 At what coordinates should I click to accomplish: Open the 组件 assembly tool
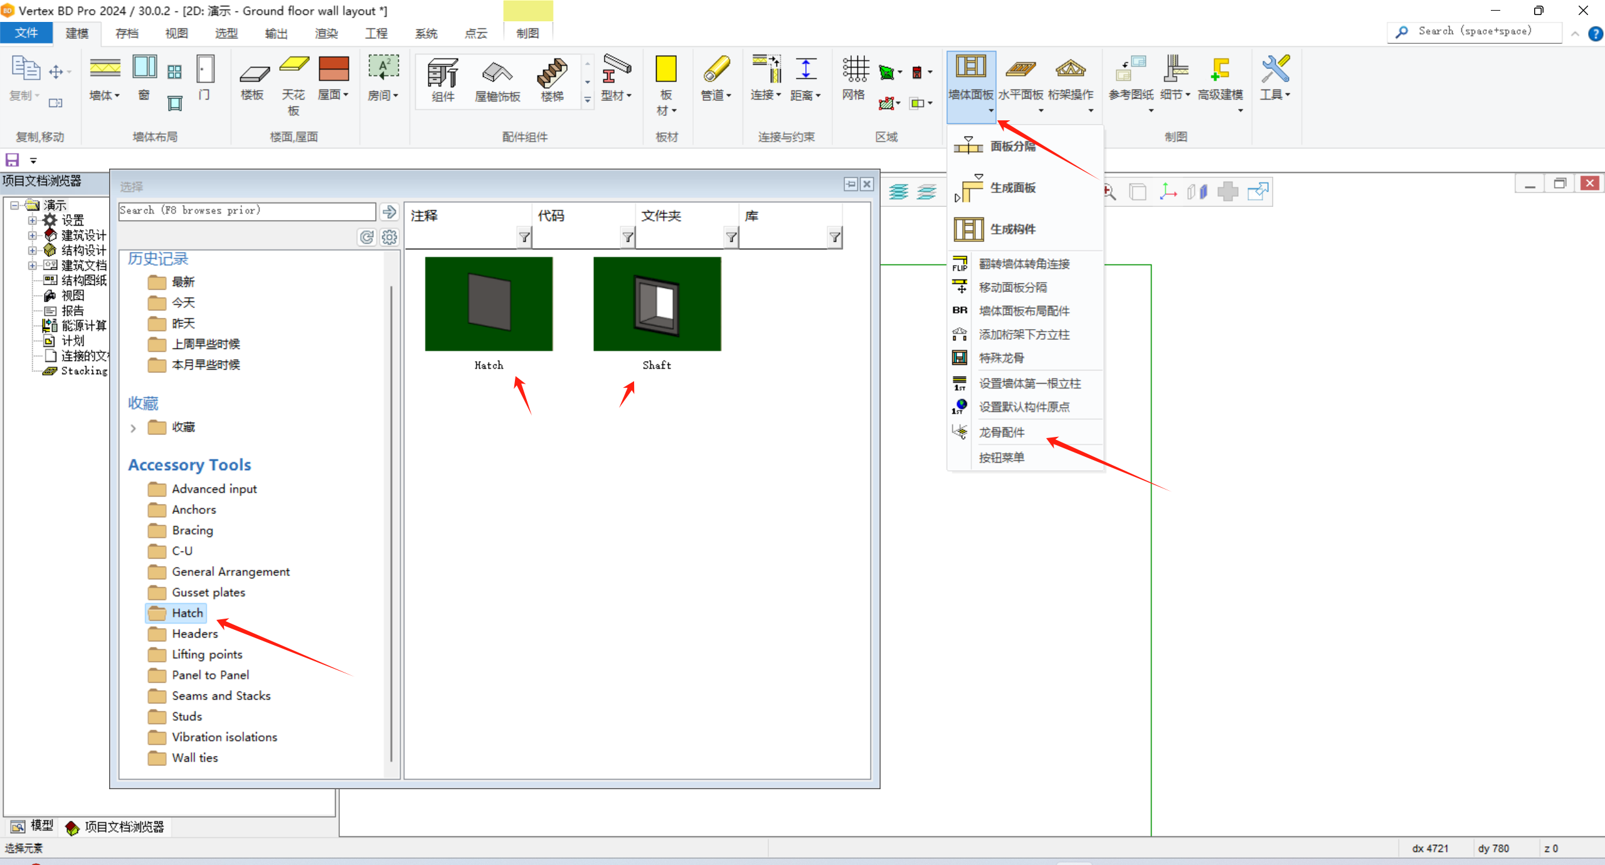tap(443, 80)
